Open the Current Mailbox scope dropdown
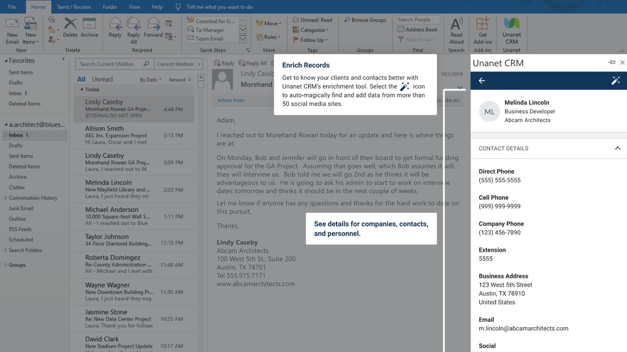 tap(178, 64)
